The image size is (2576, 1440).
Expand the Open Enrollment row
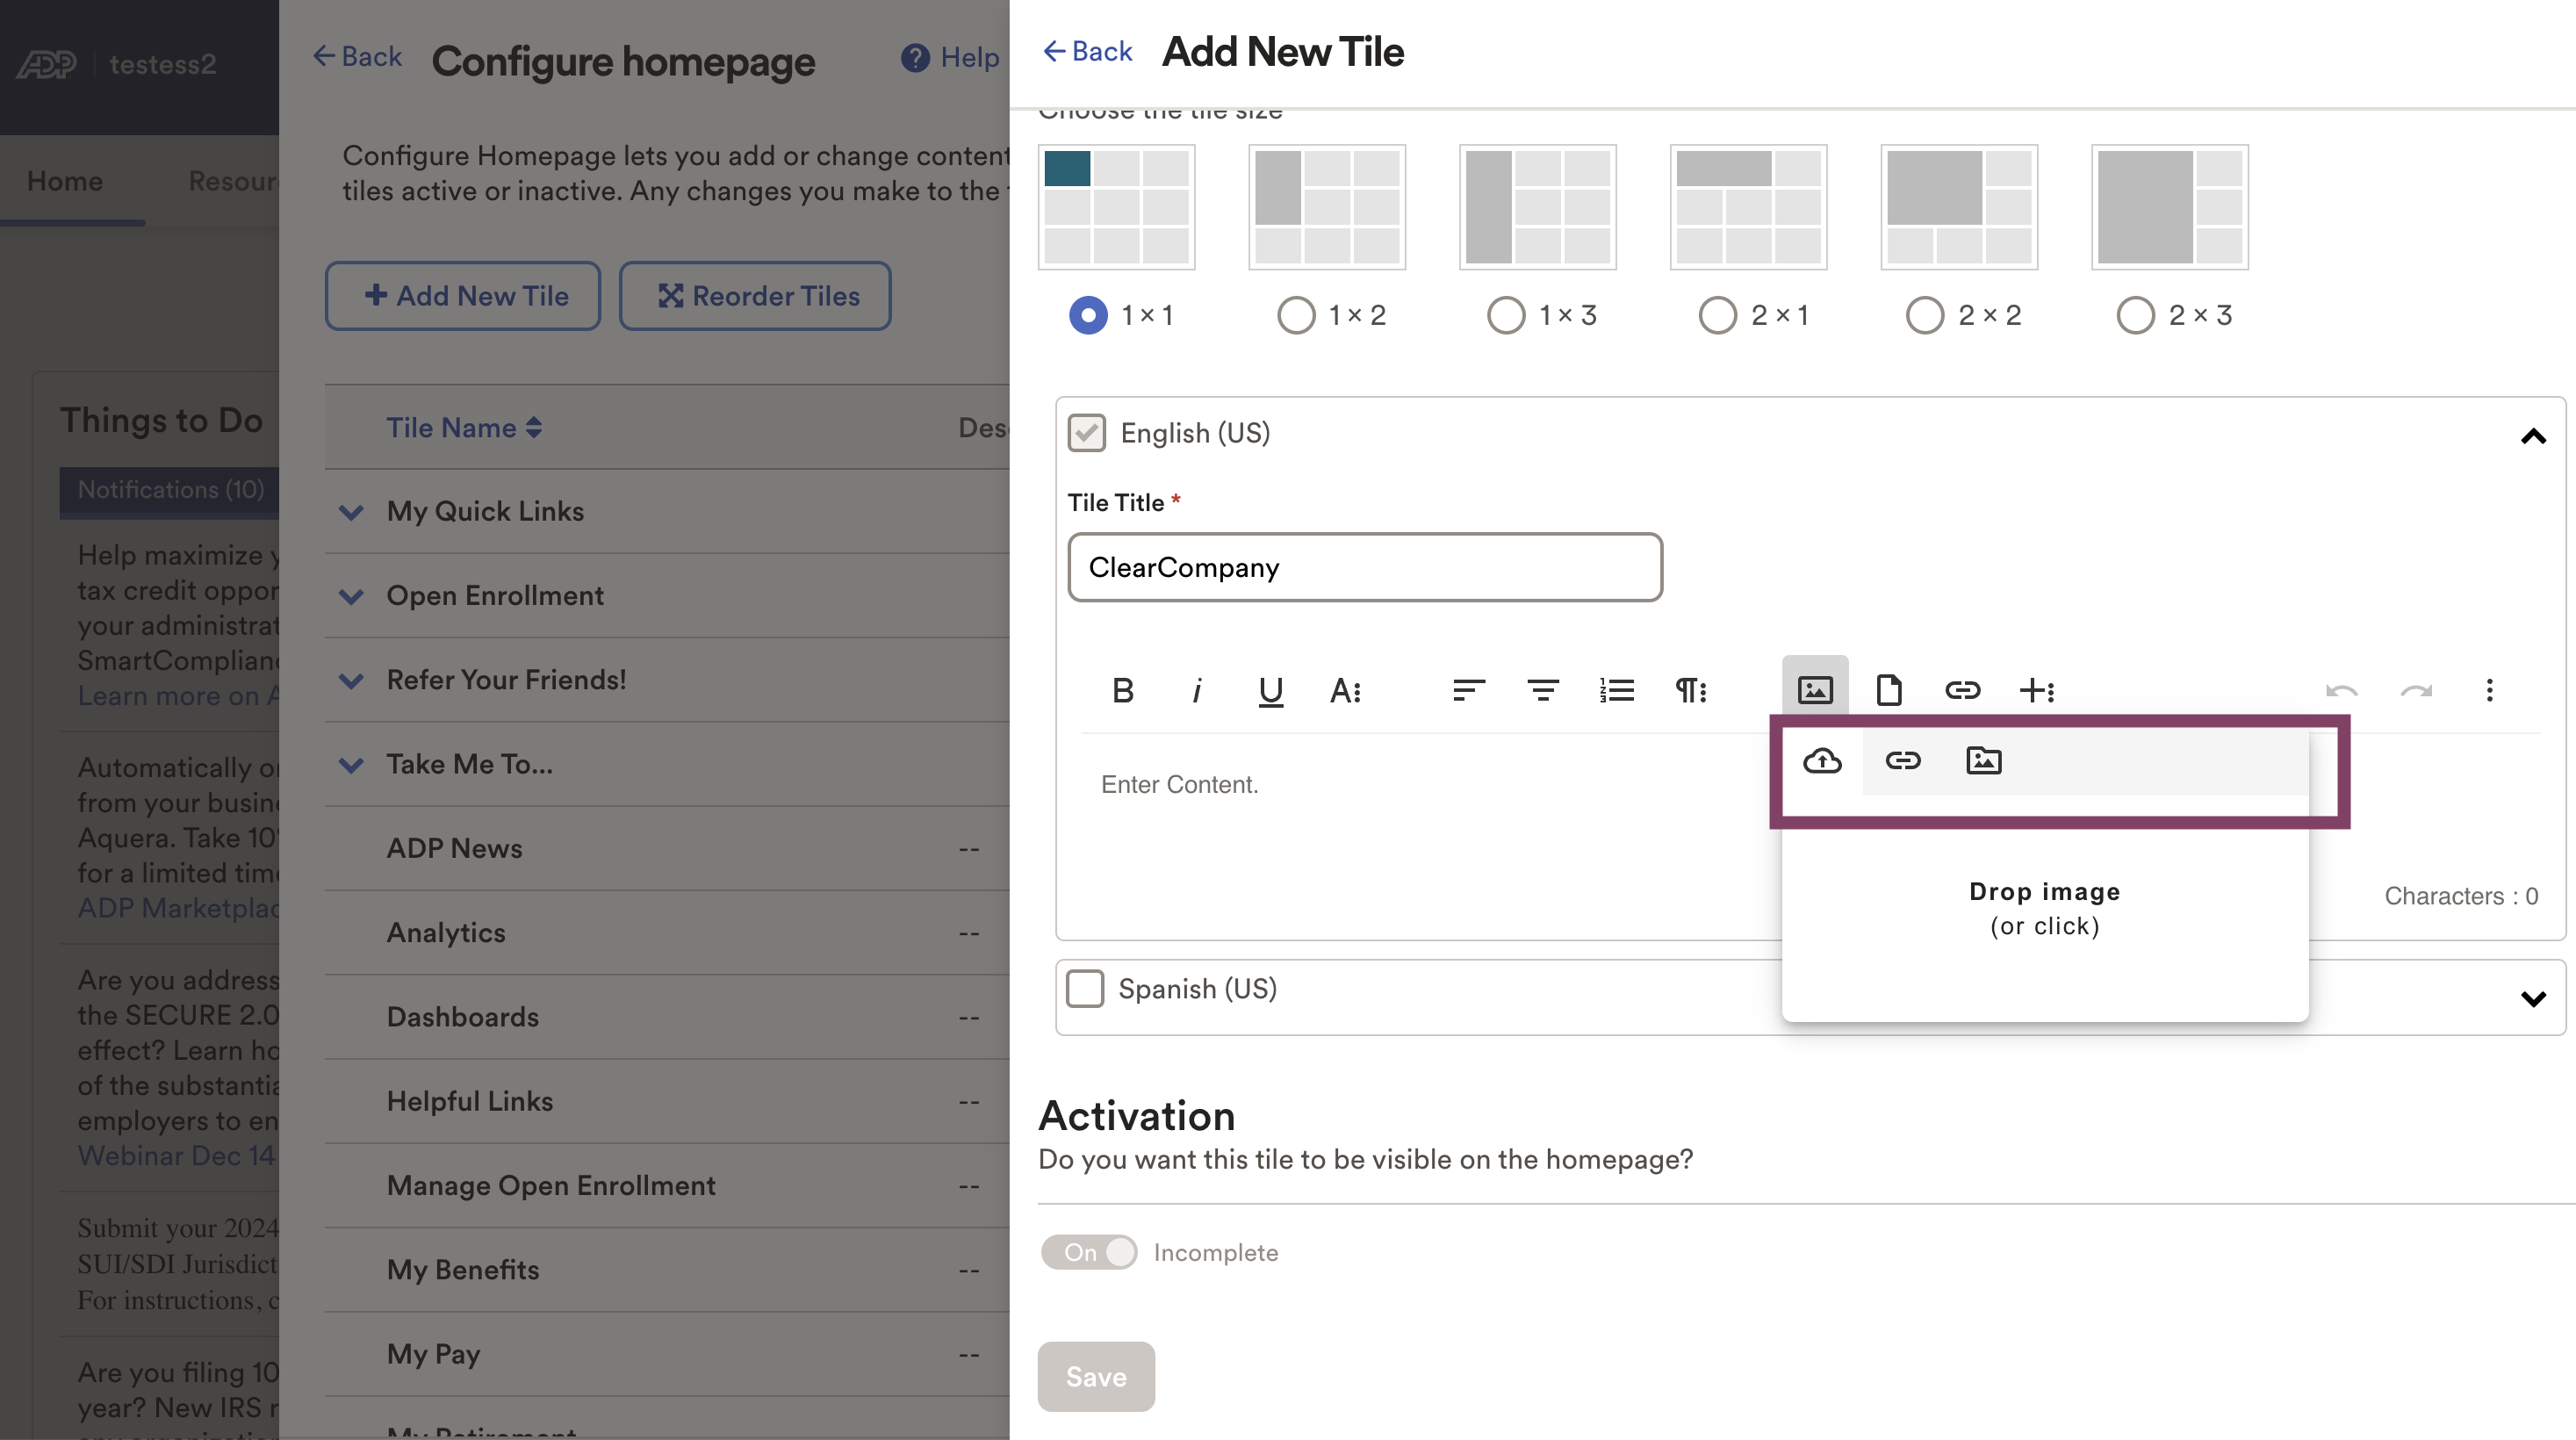point(351,596)
